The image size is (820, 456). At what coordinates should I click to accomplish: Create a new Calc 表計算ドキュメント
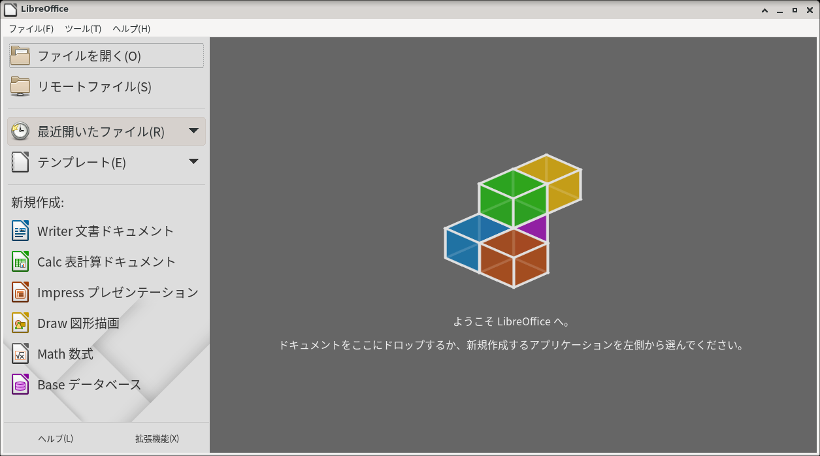(x=106, y=261)
